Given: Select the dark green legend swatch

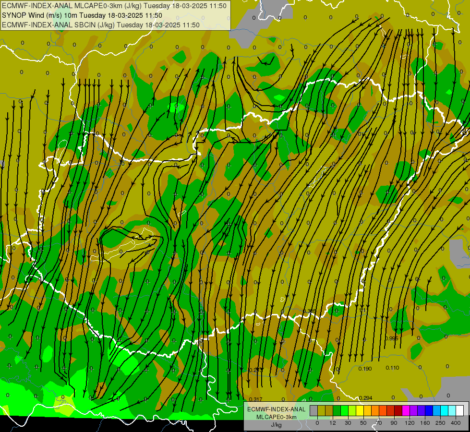Looking at the screenshot, I should coord(337,410).
